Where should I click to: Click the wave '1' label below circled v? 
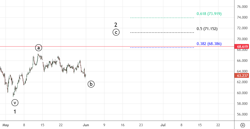coord(15,111)
